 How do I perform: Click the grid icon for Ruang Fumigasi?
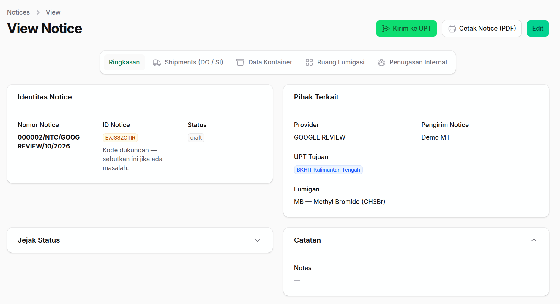point(309,62)
